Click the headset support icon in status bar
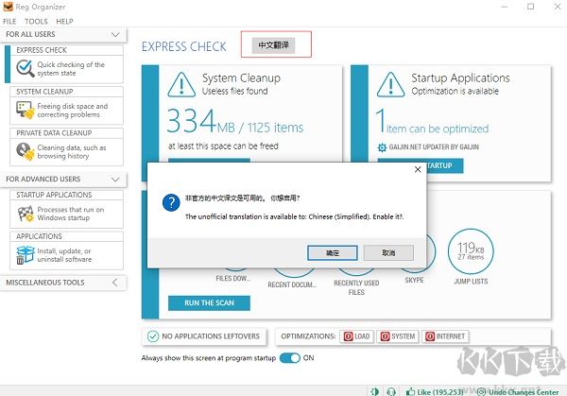This screenshot has height=396, width=567. 391,391
